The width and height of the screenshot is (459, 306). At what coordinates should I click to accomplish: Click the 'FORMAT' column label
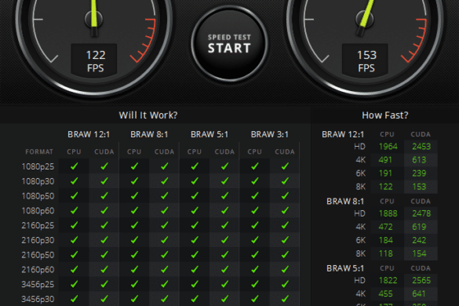click(39, 151)
